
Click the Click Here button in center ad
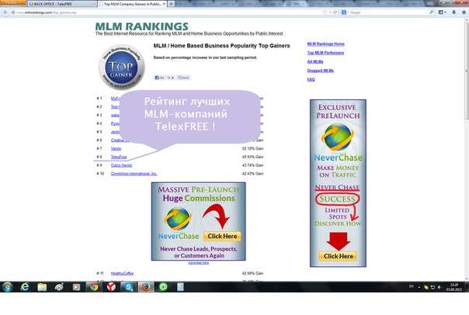coord(222,237)
